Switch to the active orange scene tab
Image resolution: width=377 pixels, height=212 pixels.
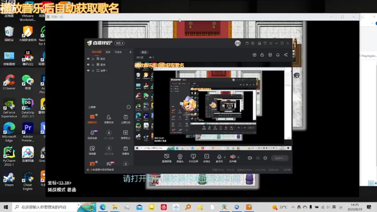pos(97,52)
